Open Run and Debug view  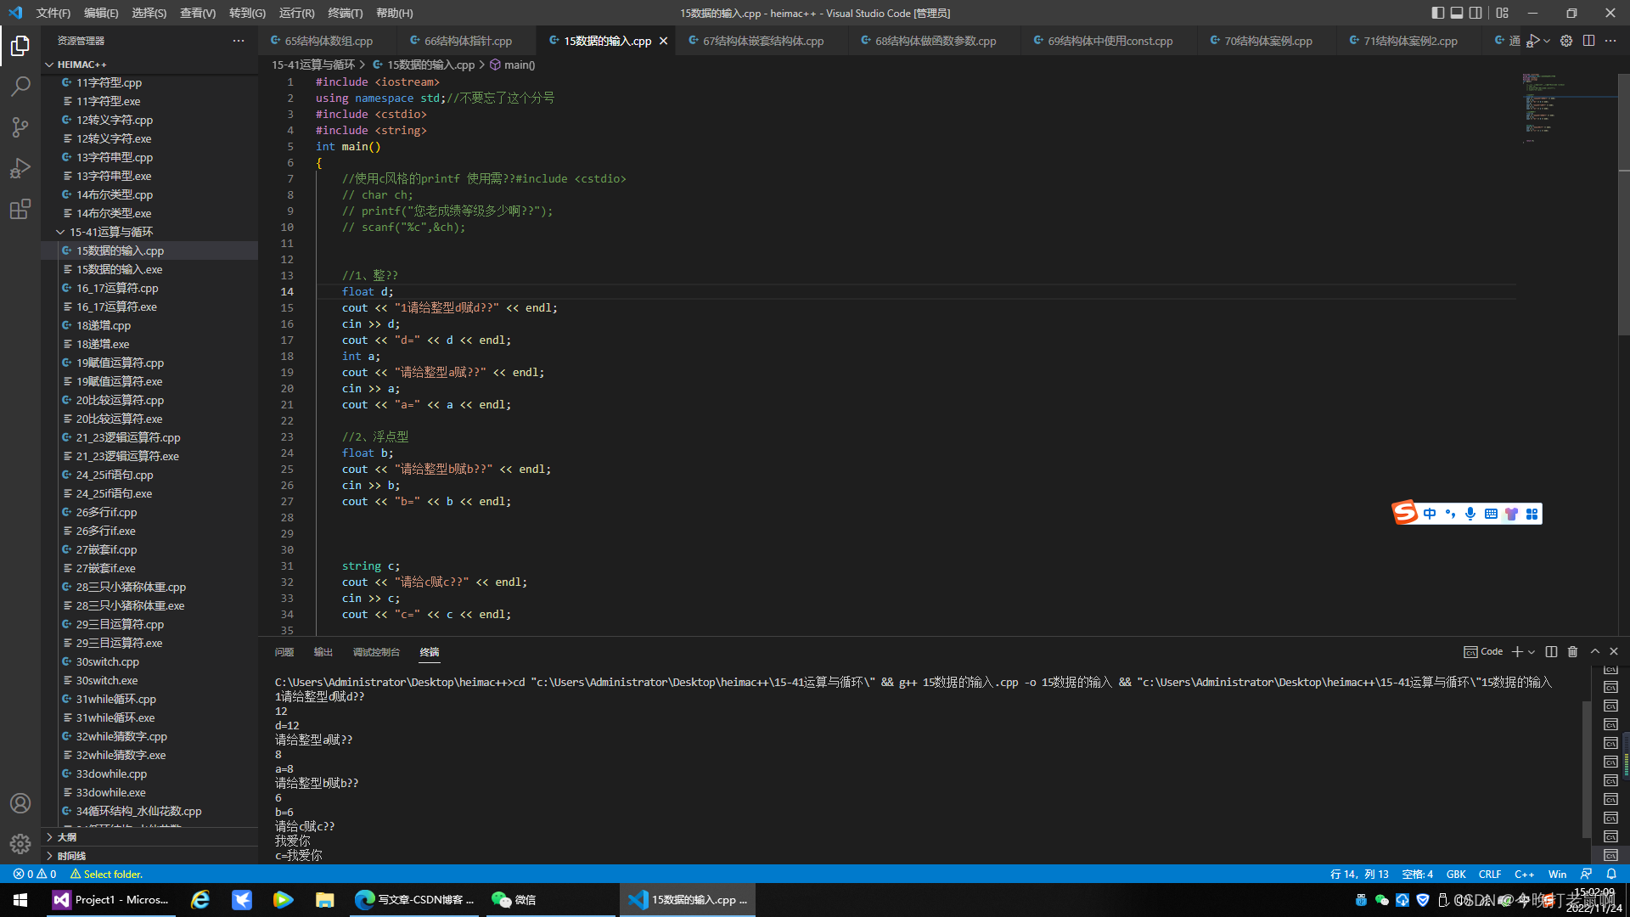(x=20, y=168)
